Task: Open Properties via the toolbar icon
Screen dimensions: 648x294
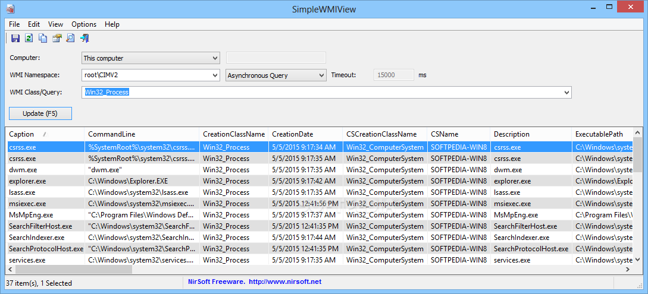Action: (57, 39)
